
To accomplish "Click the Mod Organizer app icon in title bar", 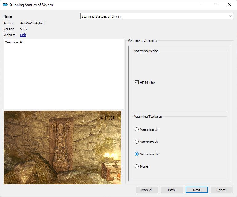I will (x=5, y=5).
